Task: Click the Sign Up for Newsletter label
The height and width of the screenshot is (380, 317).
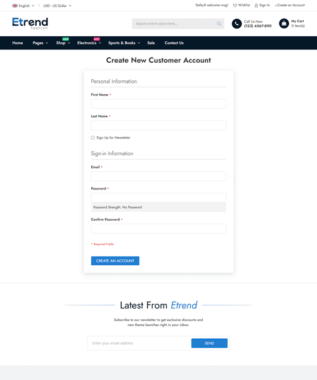Action: (113, 137)
